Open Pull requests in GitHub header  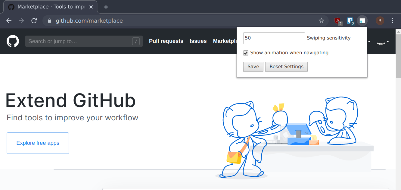tap(166, 41)
